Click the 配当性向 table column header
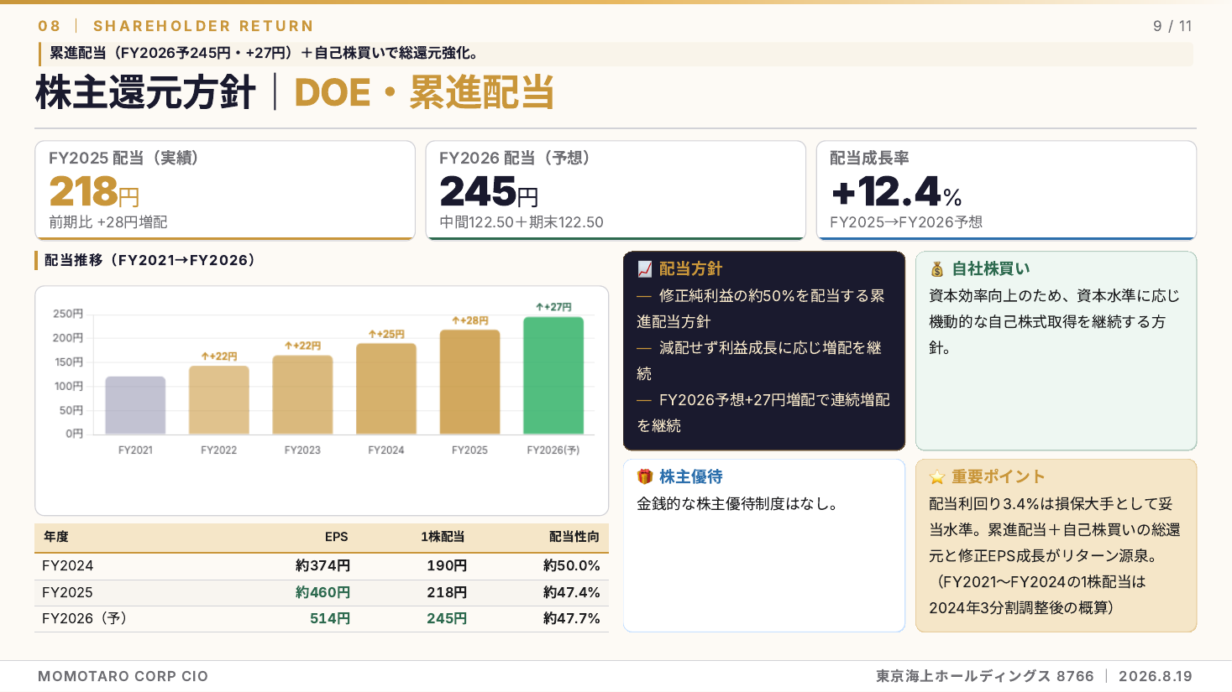 click(x=574, y=537)
